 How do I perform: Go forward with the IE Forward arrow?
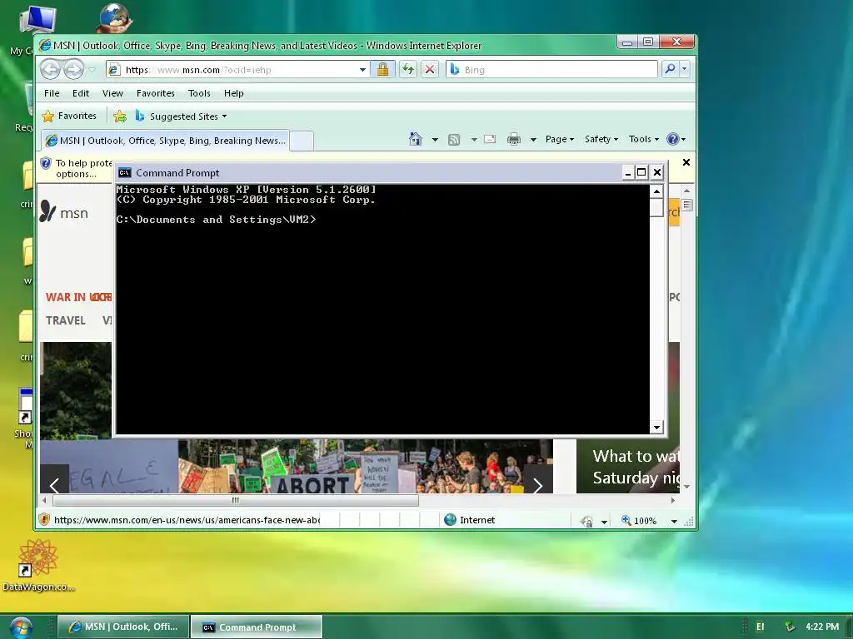tap(73, 69)
